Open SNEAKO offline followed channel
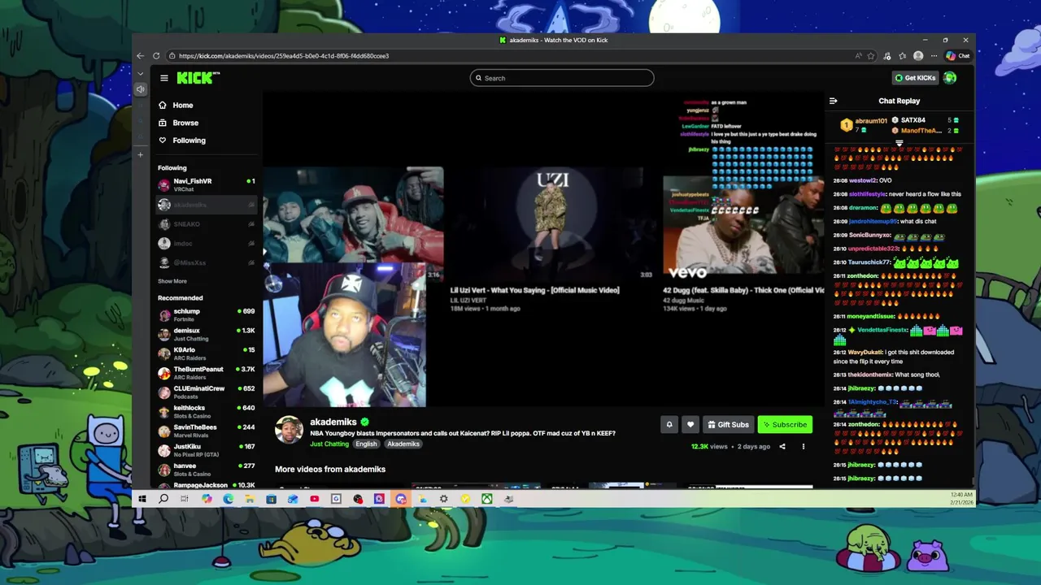 coord(207,224)
